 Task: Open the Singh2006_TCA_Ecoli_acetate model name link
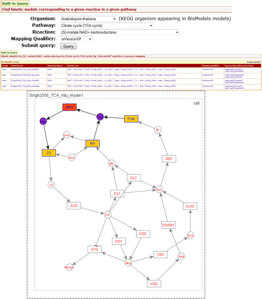tap(25, 86)
